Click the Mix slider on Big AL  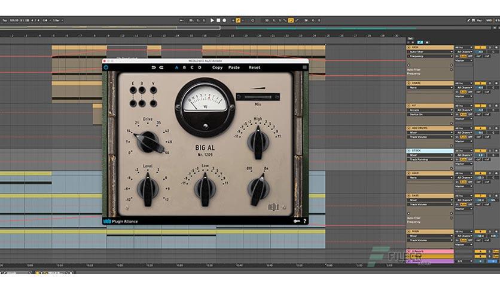[258, 97]
